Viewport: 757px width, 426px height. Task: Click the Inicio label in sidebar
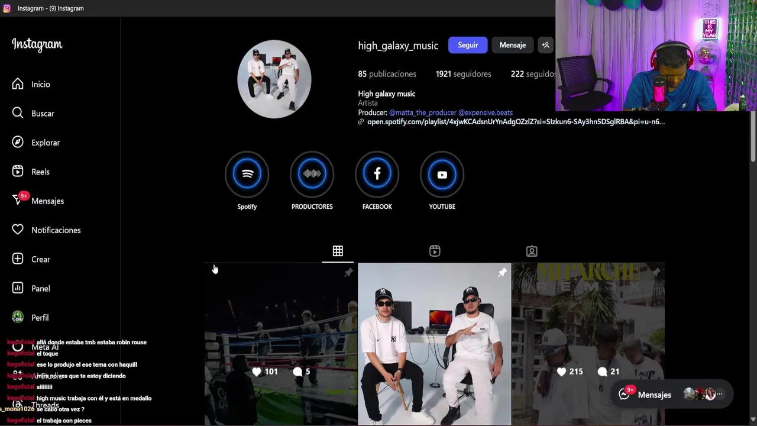point(41,84)
